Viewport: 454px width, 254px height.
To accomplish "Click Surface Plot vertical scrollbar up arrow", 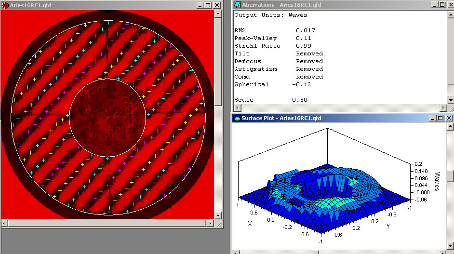I will coord(450,126).
